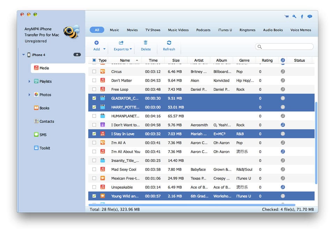Click ringtone icon on Circus row

tap(283, 72)
